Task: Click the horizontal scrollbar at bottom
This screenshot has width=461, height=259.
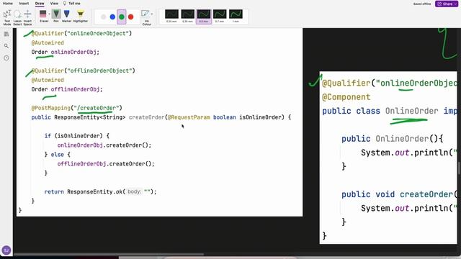Action: pyautogui.click(x=109, y=254)
